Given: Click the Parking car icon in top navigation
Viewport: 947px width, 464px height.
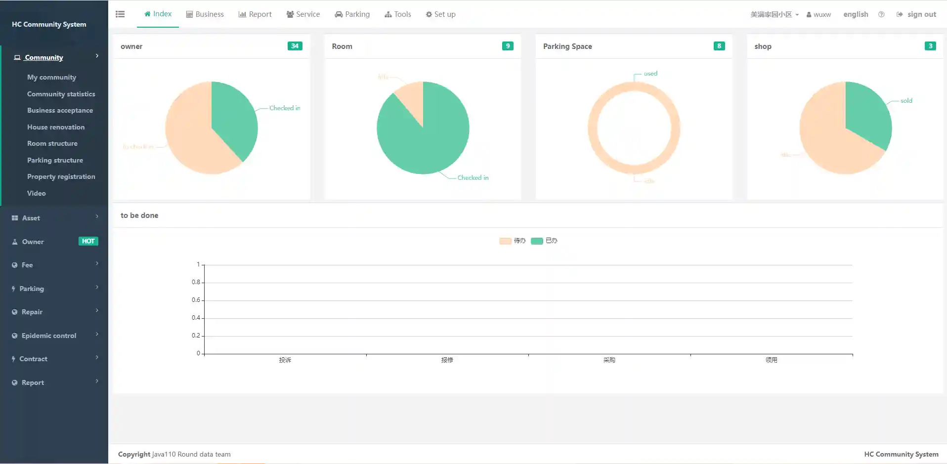Looking at the screenshot, I should tap(339, 14).
